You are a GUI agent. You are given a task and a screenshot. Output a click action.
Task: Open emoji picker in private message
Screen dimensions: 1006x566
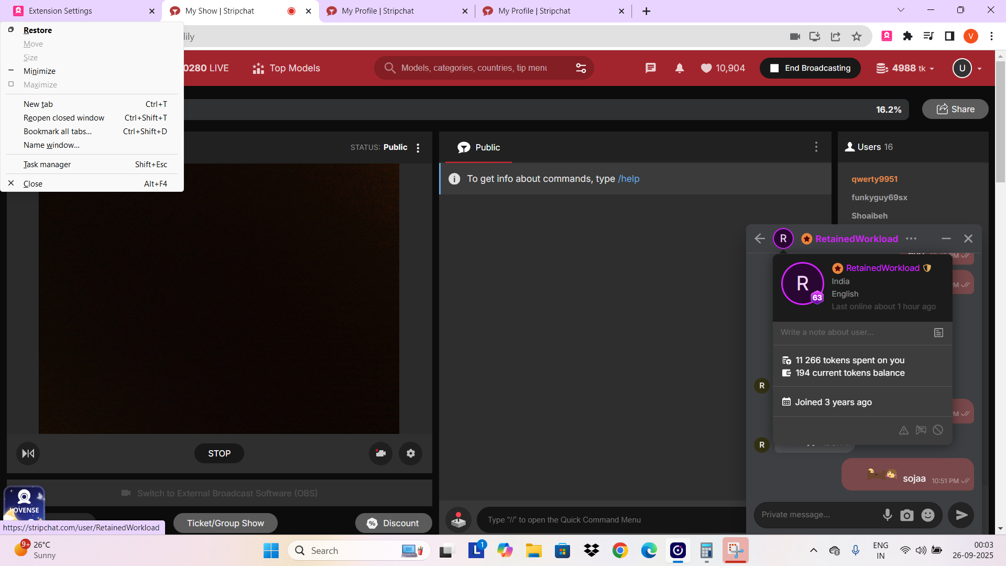click(928, 515)
